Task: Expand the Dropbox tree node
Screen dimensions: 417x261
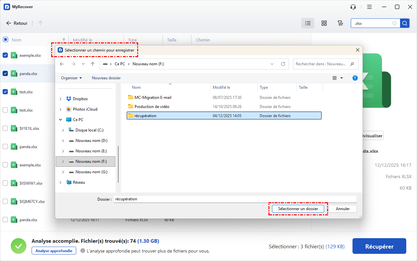Action: point(61,99)
